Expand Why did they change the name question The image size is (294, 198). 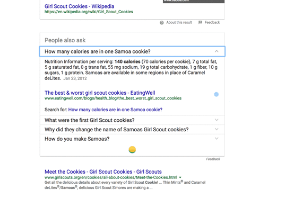point(132,129)
